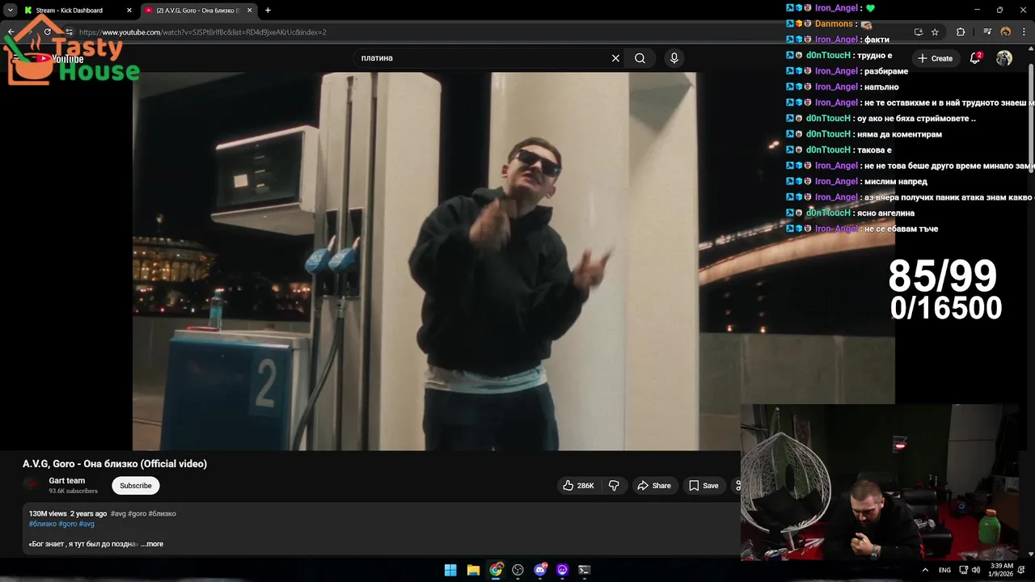
Task: Open the browser extensions puzzle icon
Action: pos(961,32)
